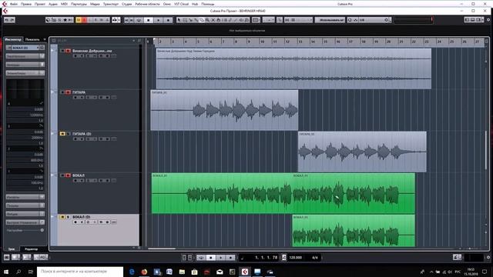493x277 pixels.
Task: Expand the Посылы inspector section
Action: [x=25, y=205]
